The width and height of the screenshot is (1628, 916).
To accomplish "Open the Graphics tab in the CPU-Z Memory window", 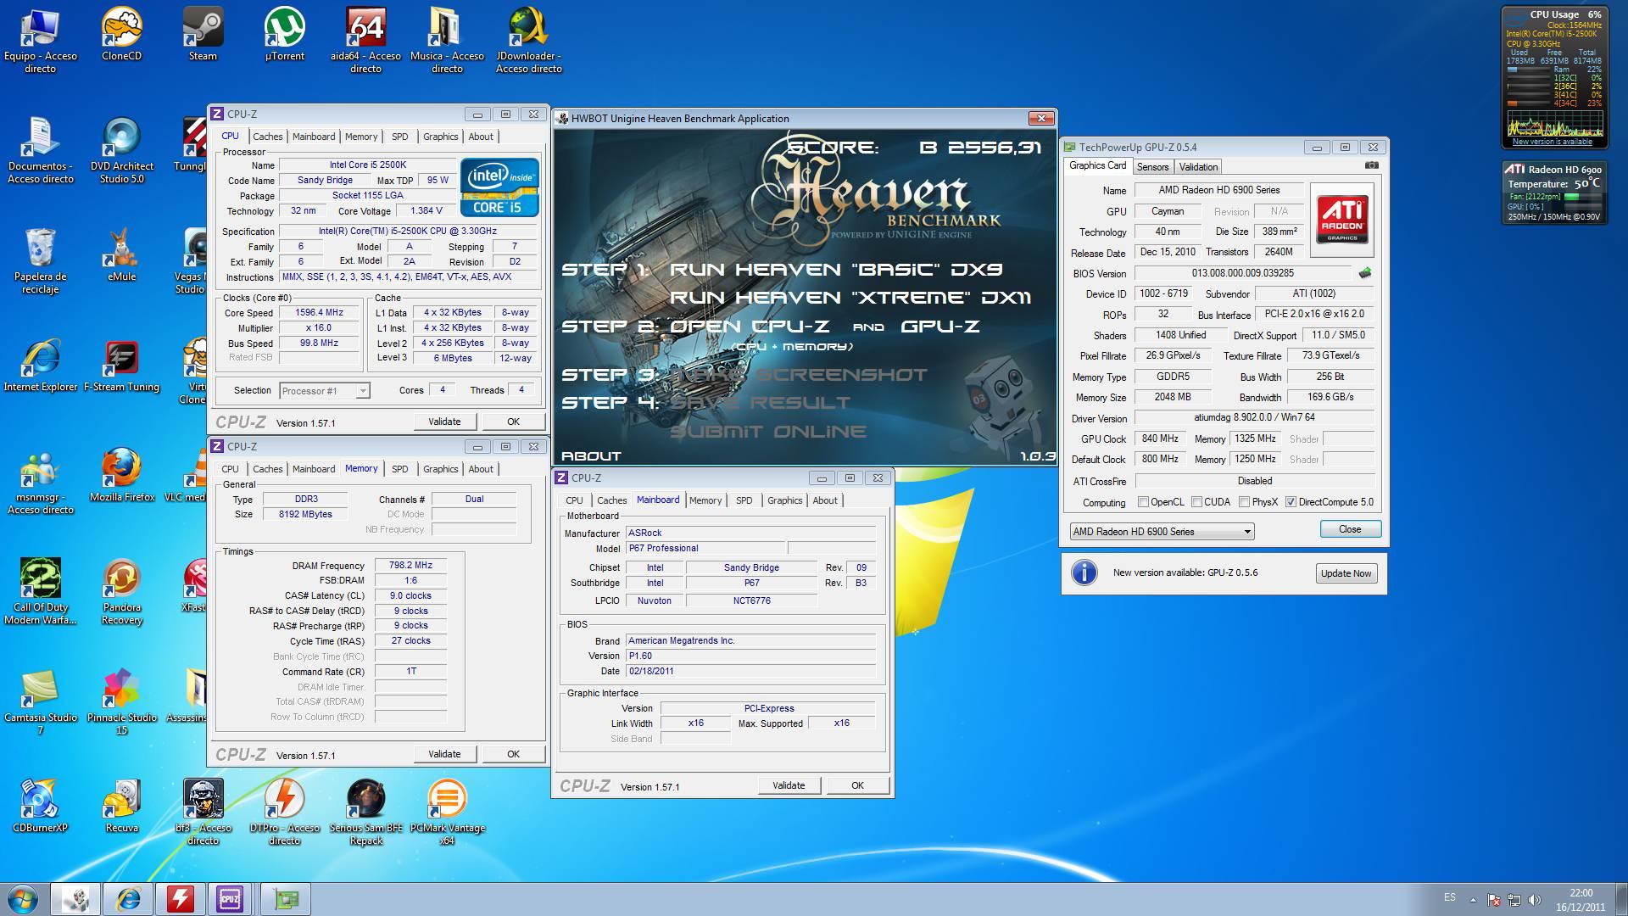I will [440, 469].
